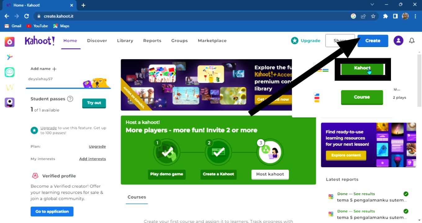The height and width of the screenshot is (223, 422).
Task: Reload the page
Action: coord(27,16)
